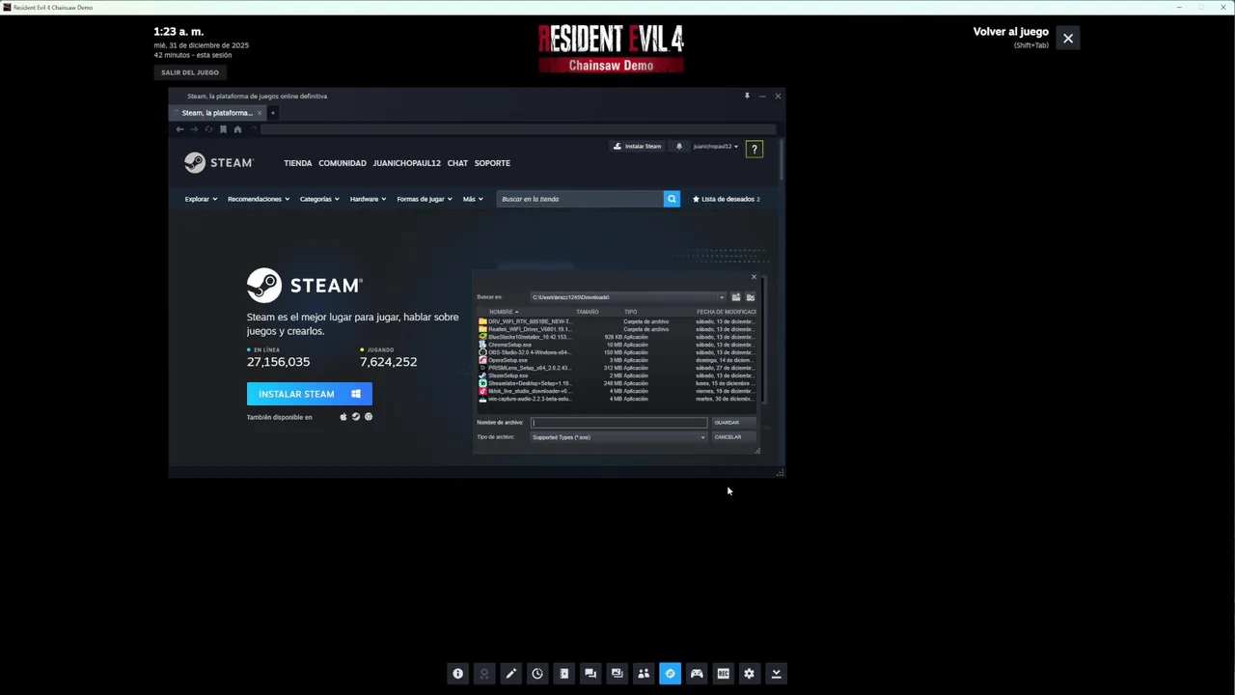Click the Nombre de archivo input field
The width and height of the screenshot is (1235, 695).
[619, 423]
